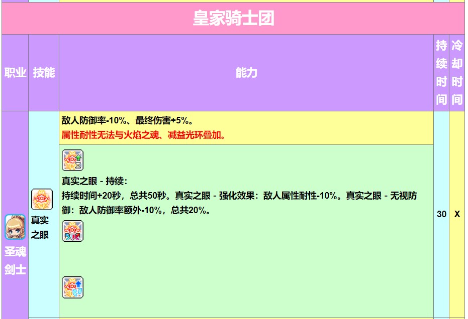Click the 冷却时间 column header

(x=456, y=73)
